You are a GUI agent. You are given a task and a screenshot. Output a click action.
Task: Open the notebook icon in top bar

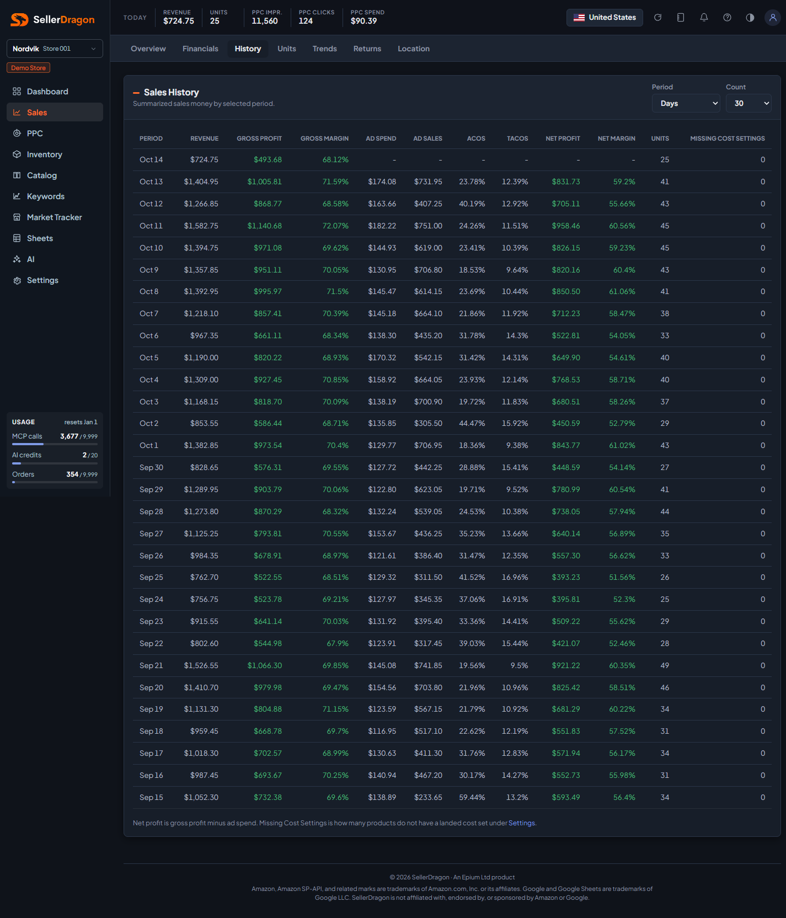tap(681, 18)
